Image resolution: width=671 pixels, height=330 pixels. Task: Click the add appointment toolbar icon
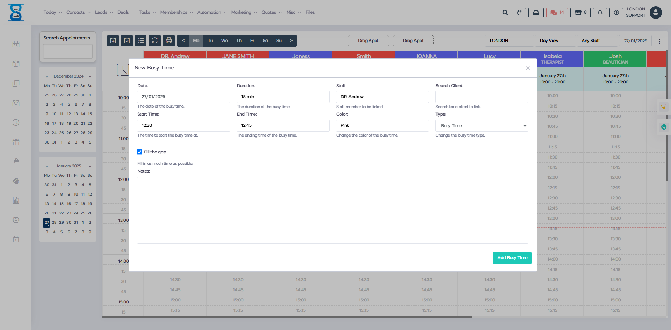[113, 41]
